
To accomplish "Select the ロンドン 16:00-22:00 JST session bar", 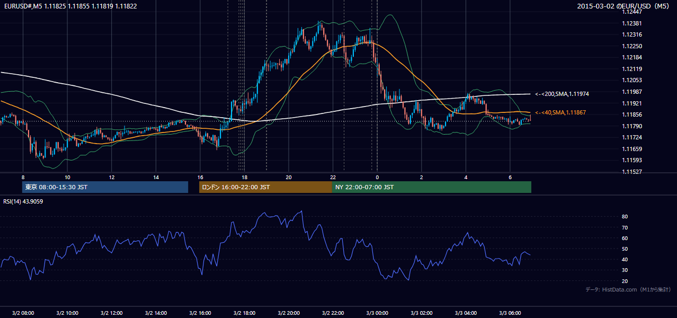I will pos(265,187).
